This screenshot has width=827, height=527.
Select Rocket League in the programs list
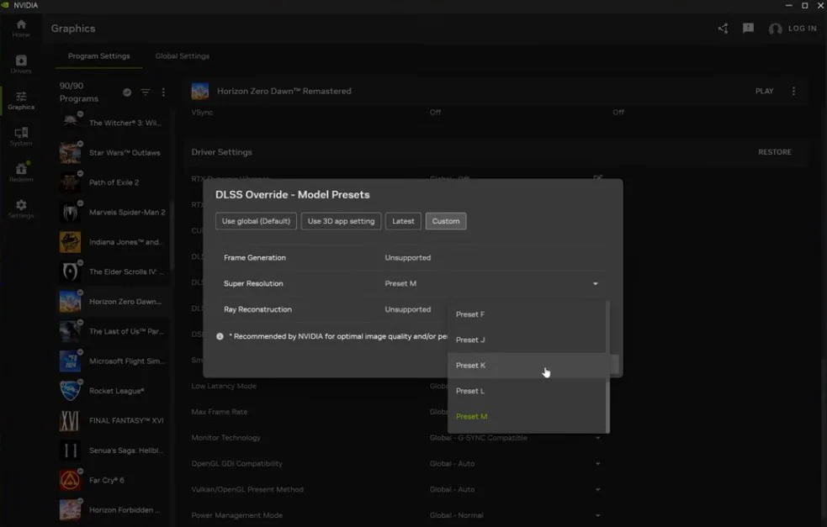tap(116, 391)
